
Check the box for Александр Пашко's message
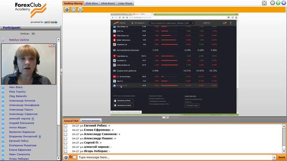(65, 139)
